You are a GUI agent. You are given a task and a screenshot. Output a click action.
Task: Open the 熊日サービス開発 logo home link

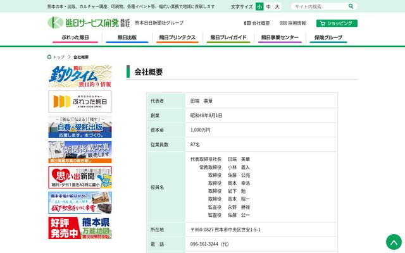tap(89, 23)
